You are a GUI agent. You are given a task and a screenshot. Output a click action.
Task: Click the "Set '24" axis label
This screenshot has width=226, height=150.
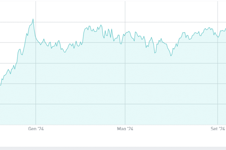[218, 129]
